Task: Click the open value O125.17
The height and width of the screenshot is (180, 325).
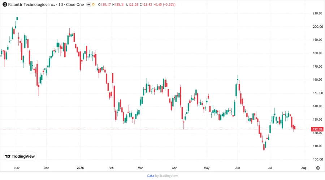Action: (104, 4)
